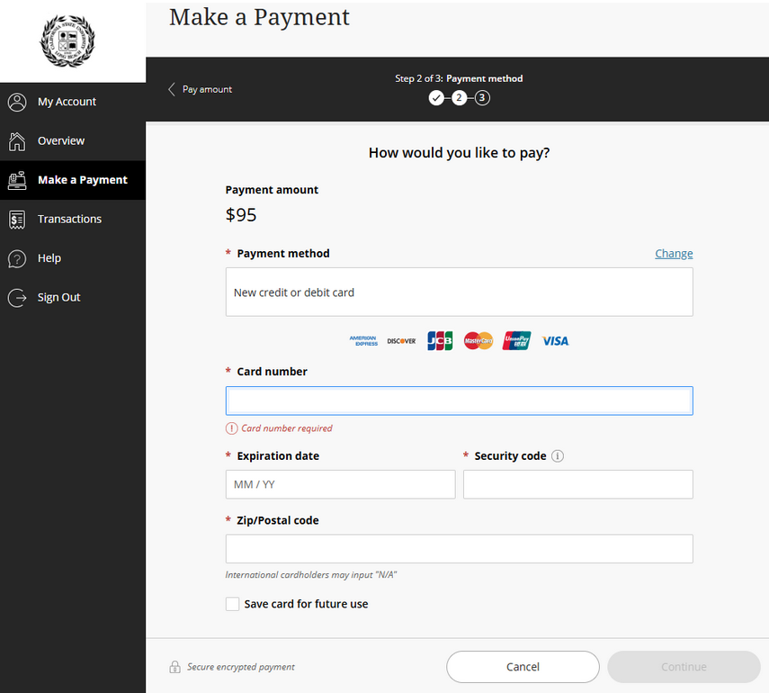
Task: Click the My Account profile icon
Action: [x=17, y=102]
